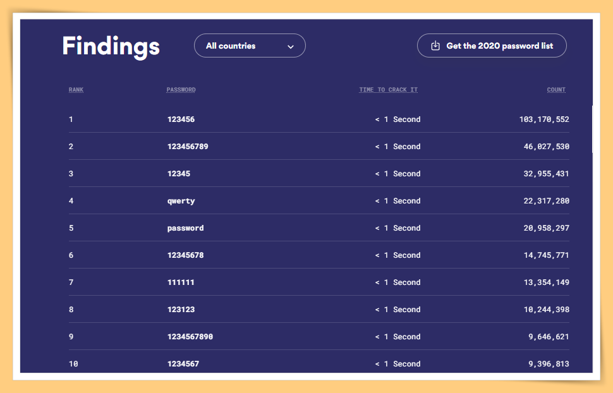Select the 1234567 password in row 10
Image resolution: width=613 pixels, height=393 pixels.
tap(183, 364)
